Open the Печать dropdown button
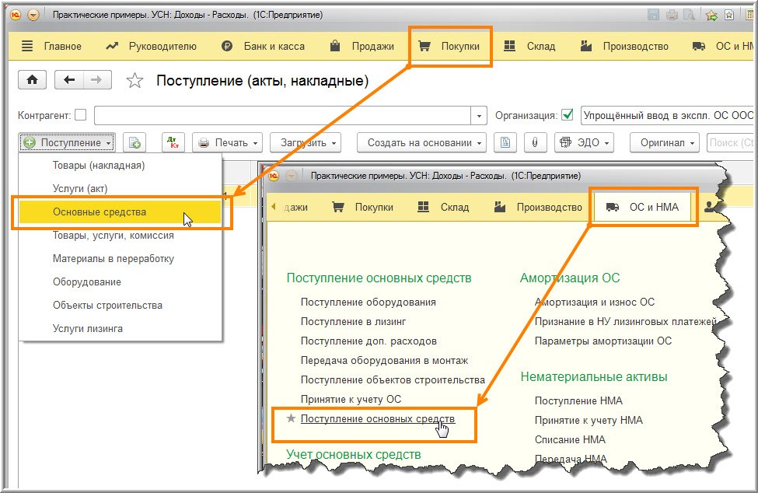Image resolution: width=758 pixels, height=493 pixels. [x=227, y=142]
